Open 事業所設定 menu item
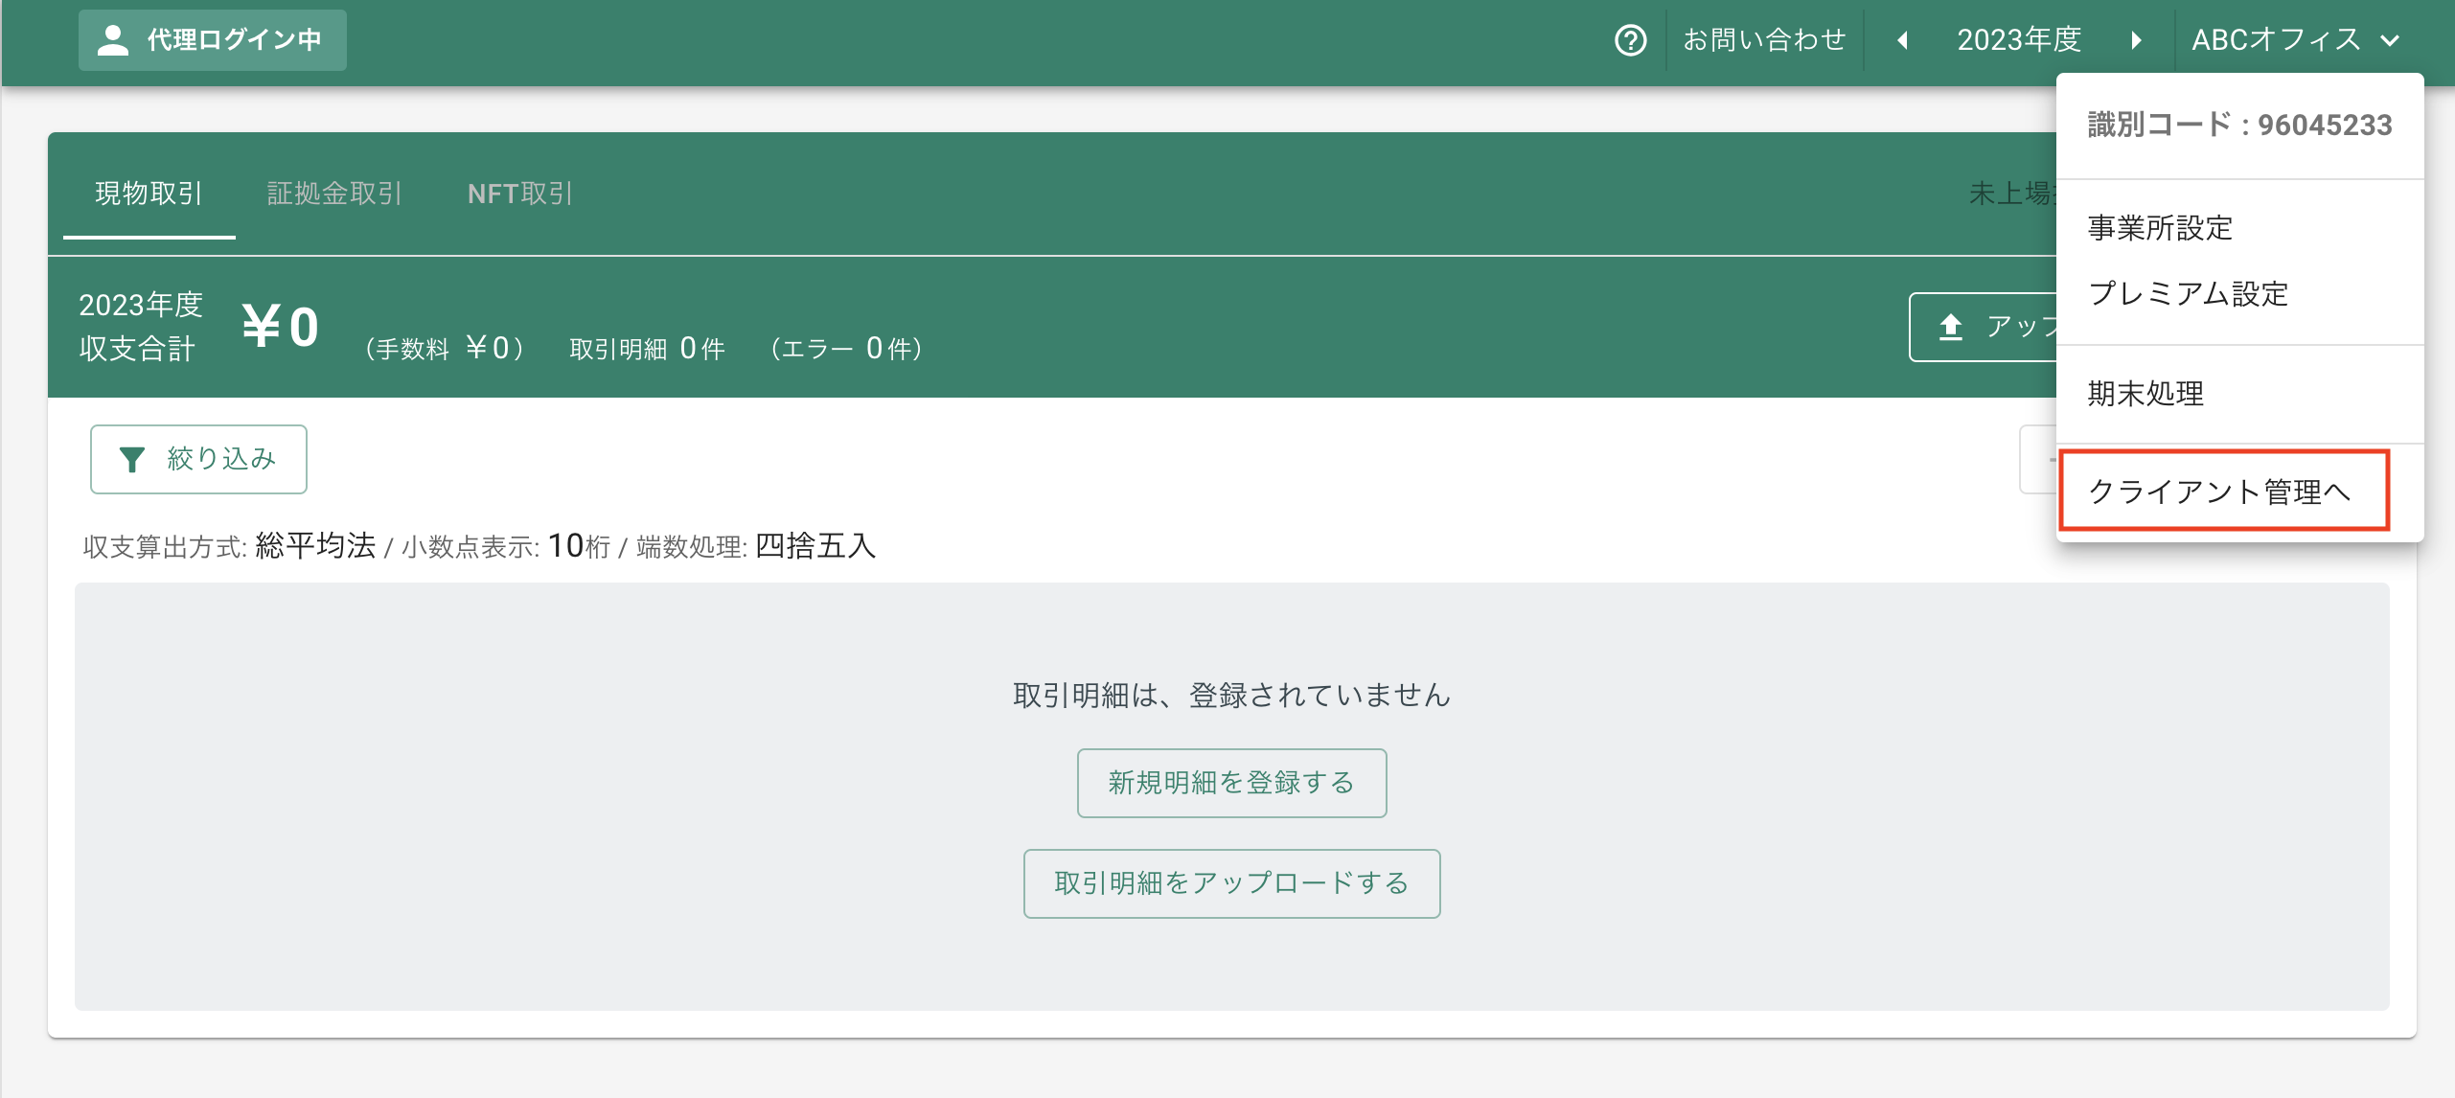The width and height of the screenshot is (2455, 1098). click(x=2239, y=228)
